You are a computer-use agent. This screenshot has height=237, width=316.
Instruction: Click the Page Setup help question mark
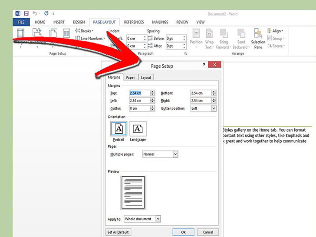[x=204, y=65]
